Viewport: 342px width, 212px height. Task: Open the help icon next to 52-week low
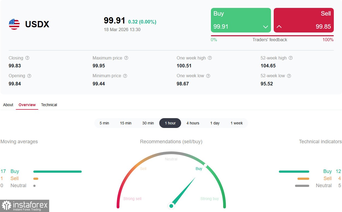(x=289, y=76)
